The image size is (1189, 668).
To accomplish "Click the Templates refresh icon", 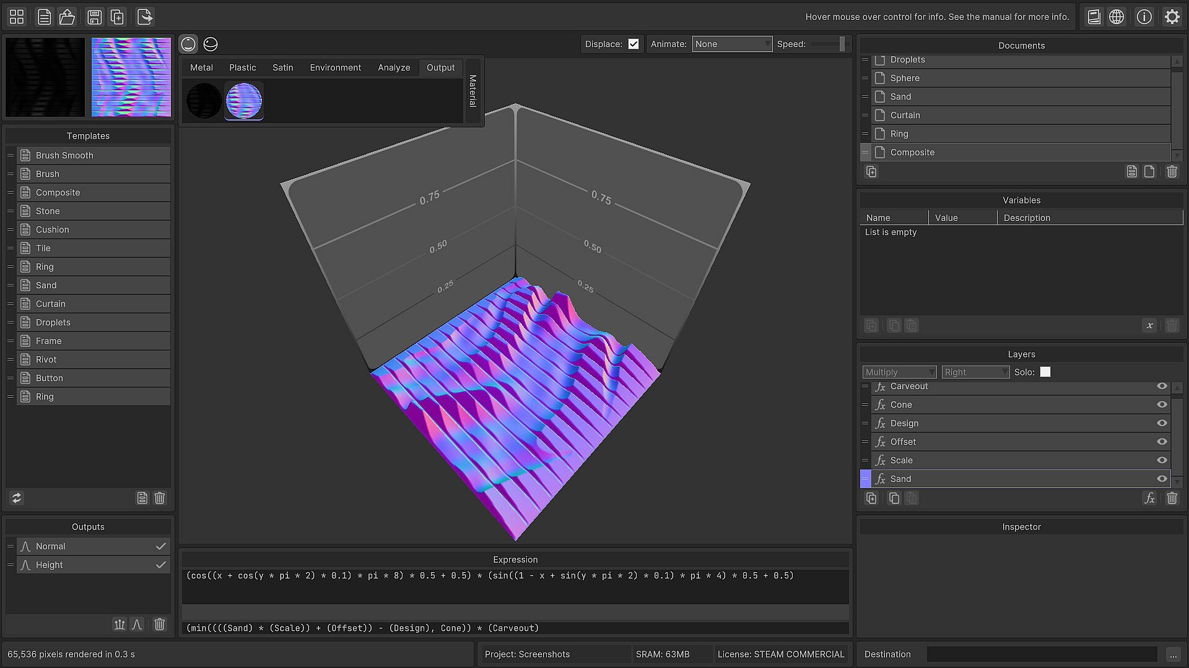I will click(x=17, y=498).
